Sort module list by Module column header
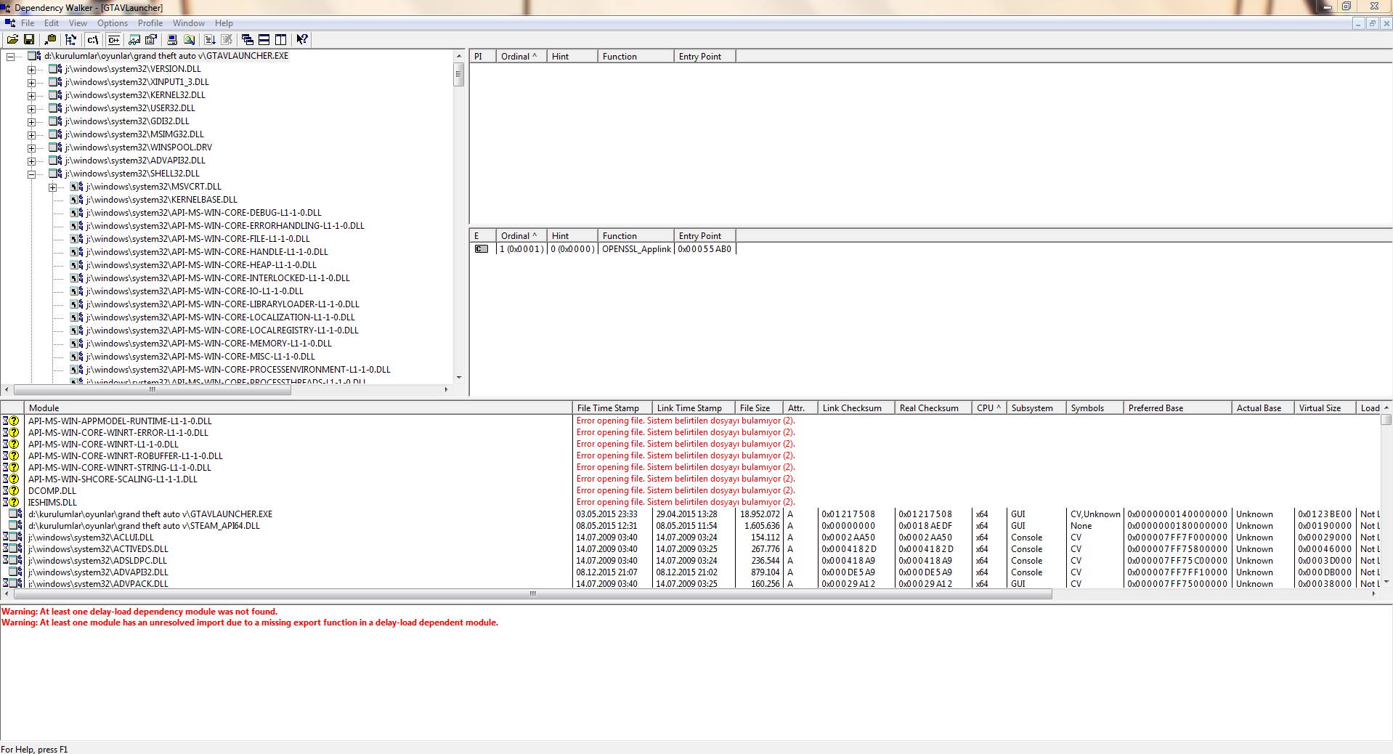Screen dimensions: 1393x754 [298, 408]
